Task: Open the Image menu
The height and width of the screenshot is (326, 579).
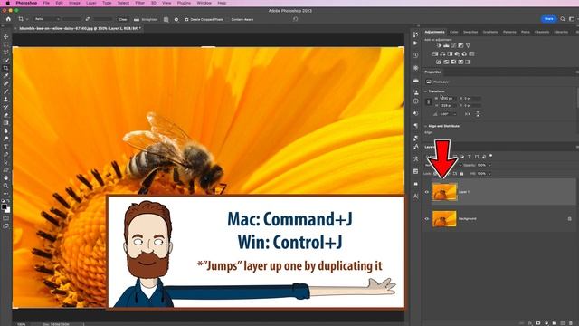Action: point(74,3)
